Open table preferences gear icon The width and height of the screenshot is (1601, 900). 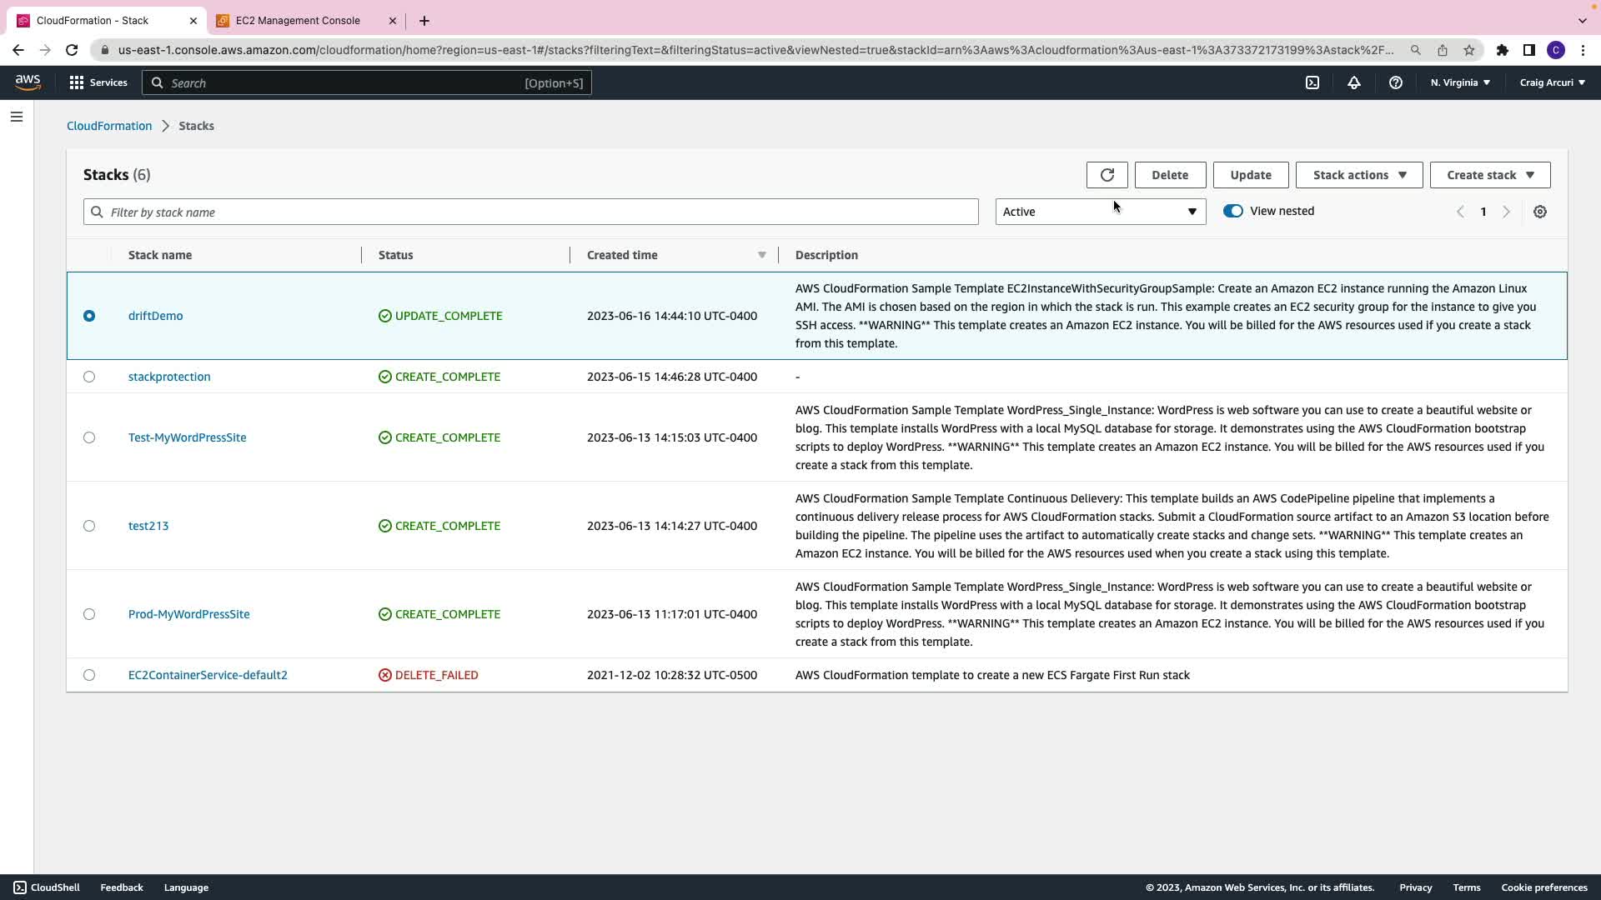(x=1539, y=212)
